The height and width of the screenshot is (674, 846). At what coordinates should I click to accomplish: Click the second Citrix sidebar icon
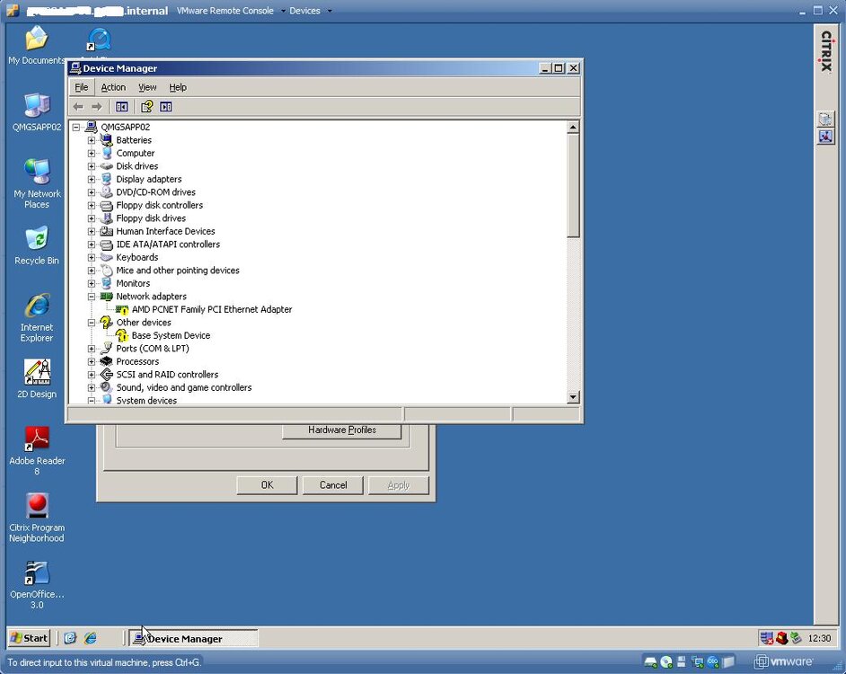pos(825,136)
